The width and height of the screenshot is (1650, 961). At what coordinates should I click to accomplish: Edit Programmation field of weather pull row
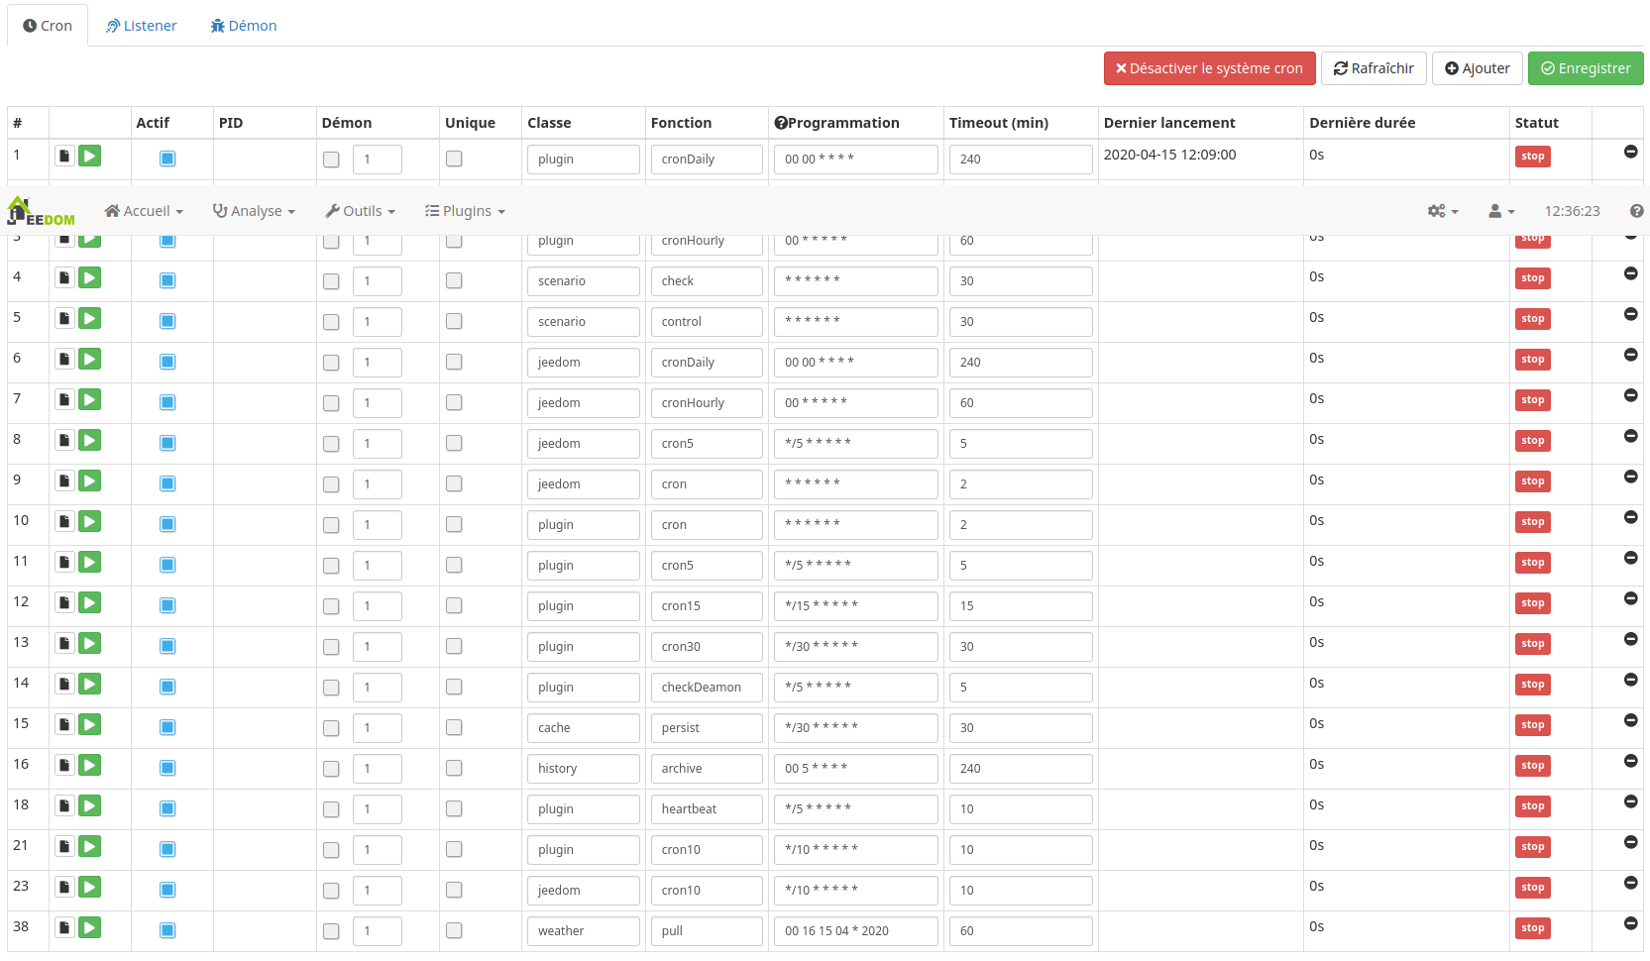[855, 931]
